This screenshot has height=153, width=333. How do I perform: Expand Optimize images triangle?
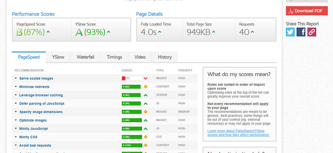[16, 120]
